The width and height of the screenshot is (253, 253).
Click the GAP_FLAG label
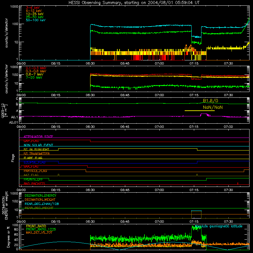point(31,141)
